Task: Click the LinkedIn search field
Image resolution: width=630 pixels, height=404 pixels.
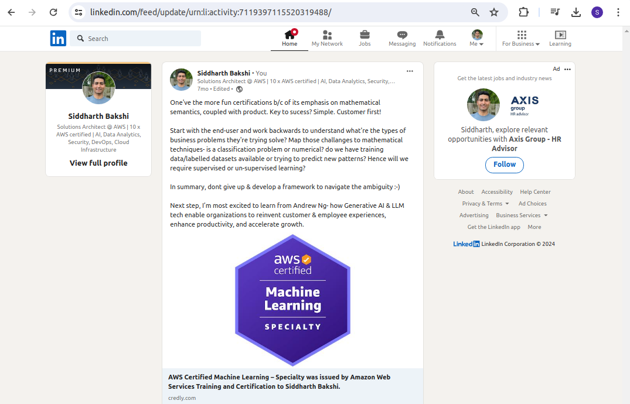Action: tap(135, 39)
